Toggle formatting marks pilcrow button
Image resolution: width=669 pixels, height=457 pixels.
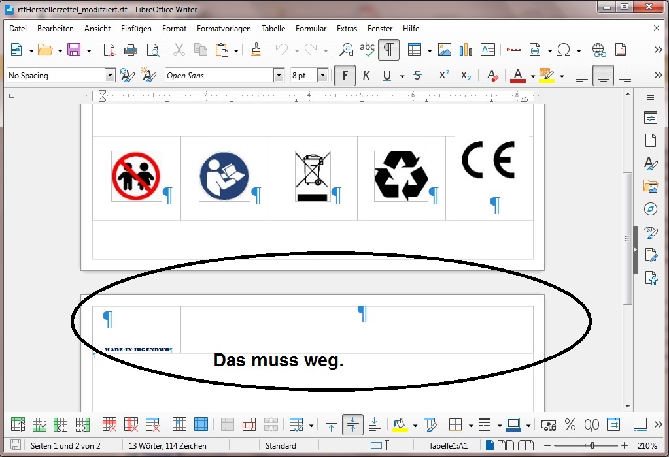(388, 50)
